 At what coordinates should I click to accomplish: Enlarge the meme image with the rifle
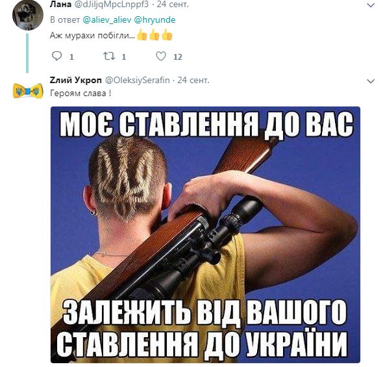click(205, 234)
